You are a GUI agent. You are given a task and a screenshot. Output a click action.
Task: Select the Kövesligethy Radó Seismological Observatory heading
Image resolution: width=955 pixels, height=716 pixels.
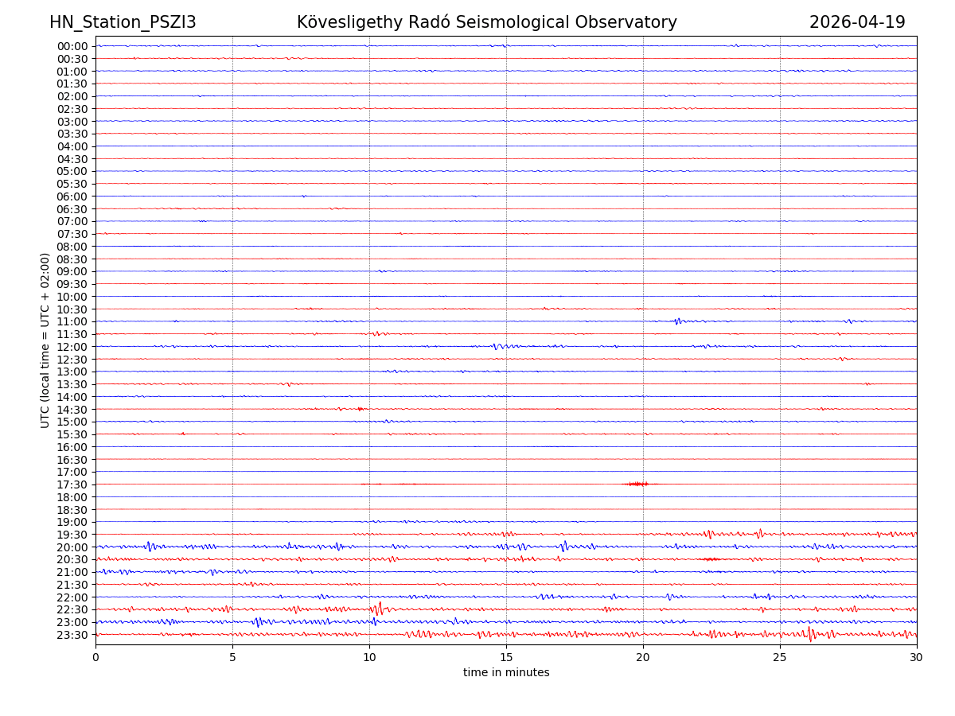[486, 23]
